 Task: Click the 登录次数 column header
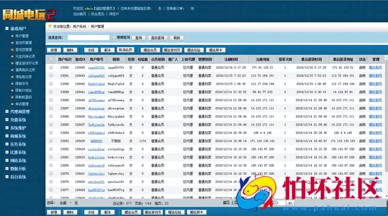pos(285,59)
